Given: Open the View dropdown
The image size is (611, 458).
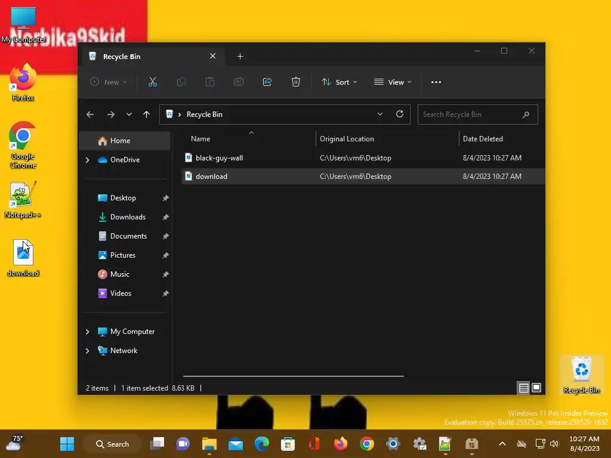Looking at the screenshot, I should point(393,82).
